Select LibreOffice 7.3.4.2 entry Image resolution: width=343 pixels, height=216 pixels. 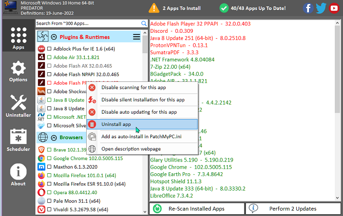171,196
